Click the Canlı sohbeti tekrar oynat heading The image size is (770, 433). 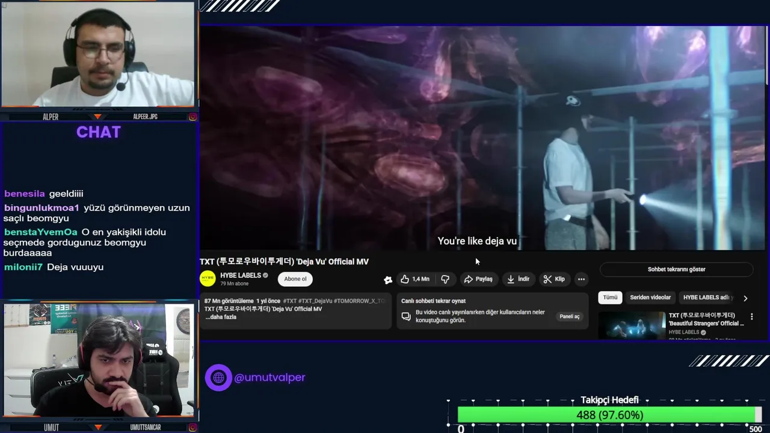point(433,301)
